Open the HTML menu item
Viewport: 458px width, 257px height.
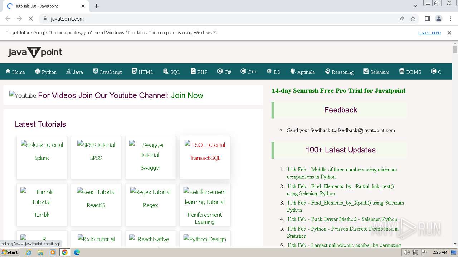142,72
